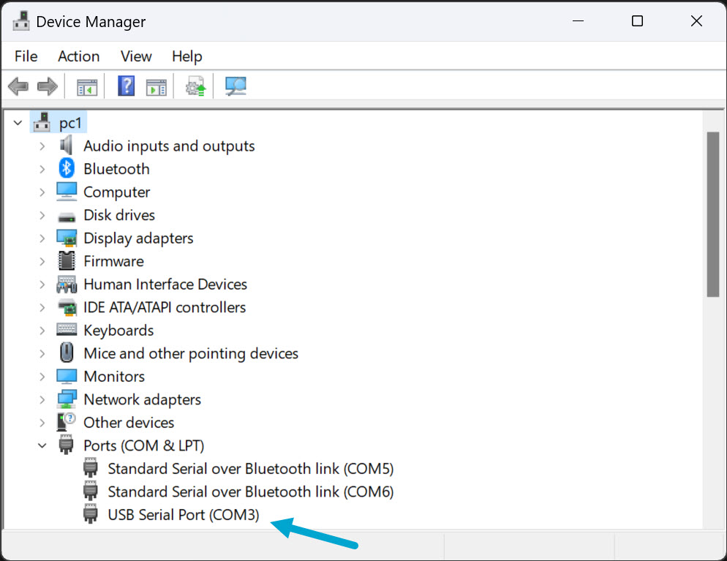Toggle the console tree pane icon
Viewport: 727px width, 561px height.
87,86
